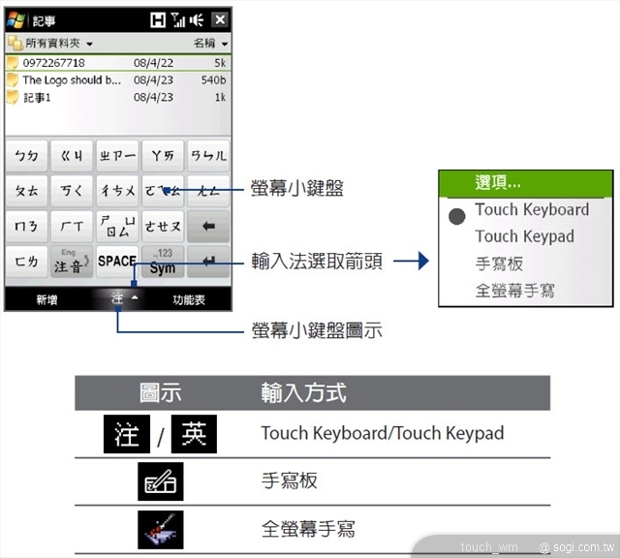The image size is (620, 558).
Task: Choose 全螢幕手寫 from input menu
Action: point(514,290)
